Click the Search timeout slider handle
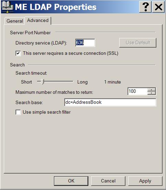The image size is (166, 190). [x=42, y=82]
